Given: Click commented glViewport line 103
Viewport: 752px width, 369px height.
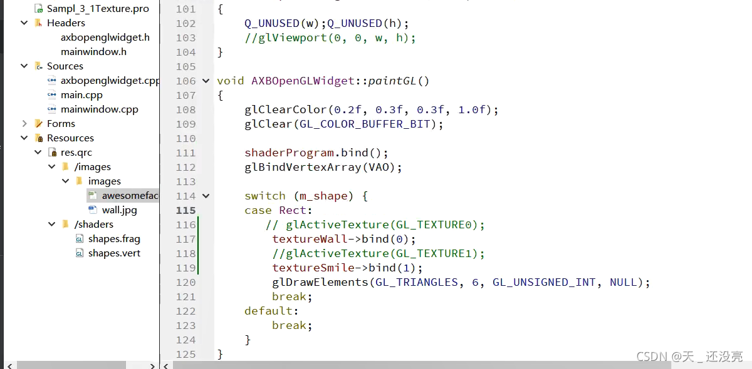Looking at the screenshot, I should (x=330, y=38).
